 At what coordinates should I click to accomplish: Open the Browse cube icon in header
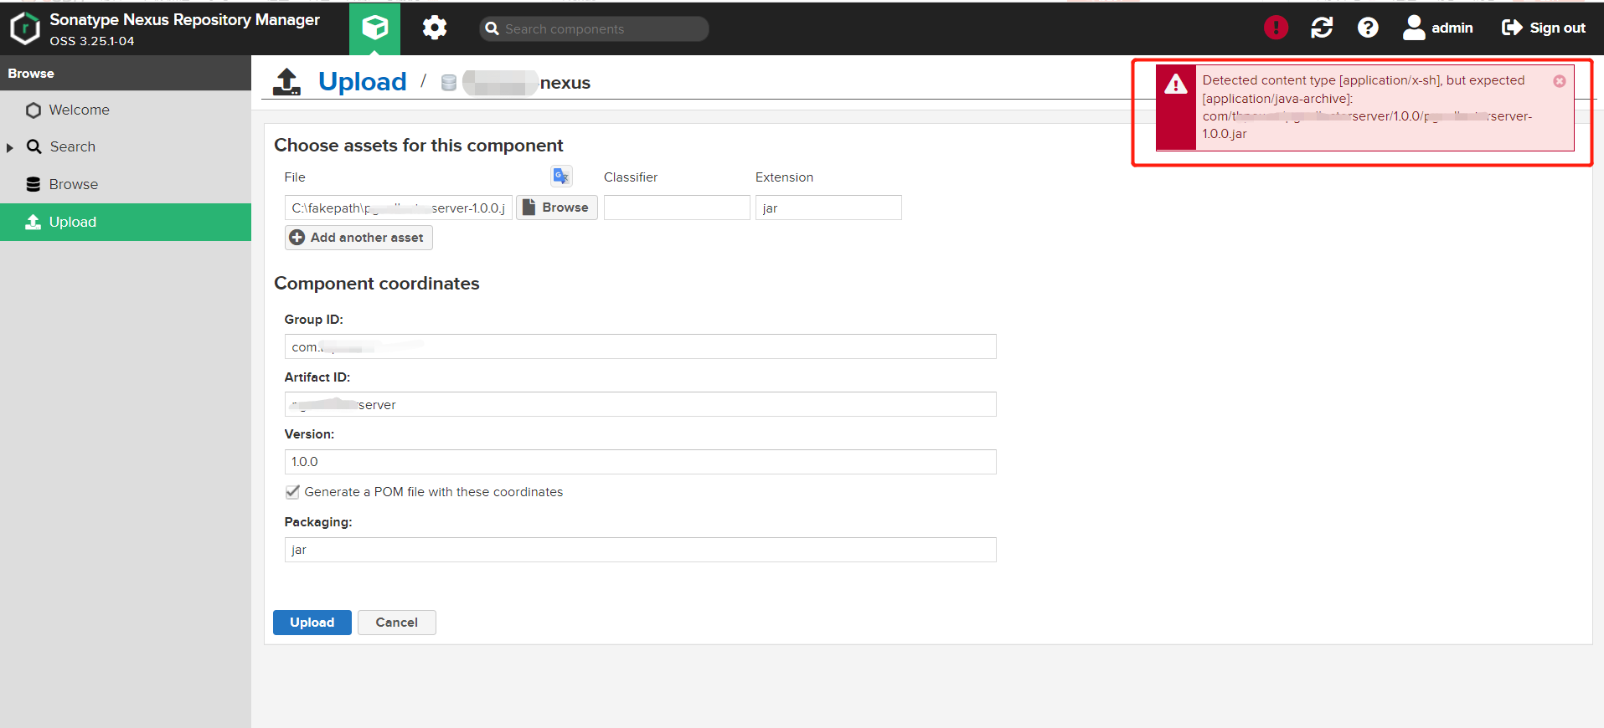pyautogui.click(x=374, y=28)
